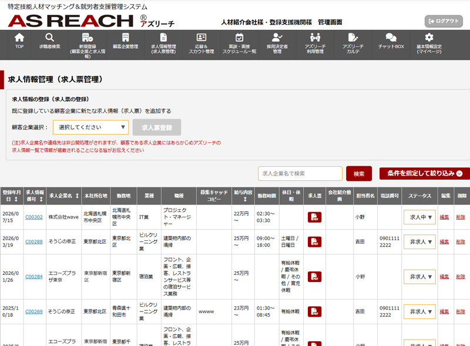Expand 条件を指定して絞り込み filter panel
Screen dimensions: 470x346
point(424,173)
